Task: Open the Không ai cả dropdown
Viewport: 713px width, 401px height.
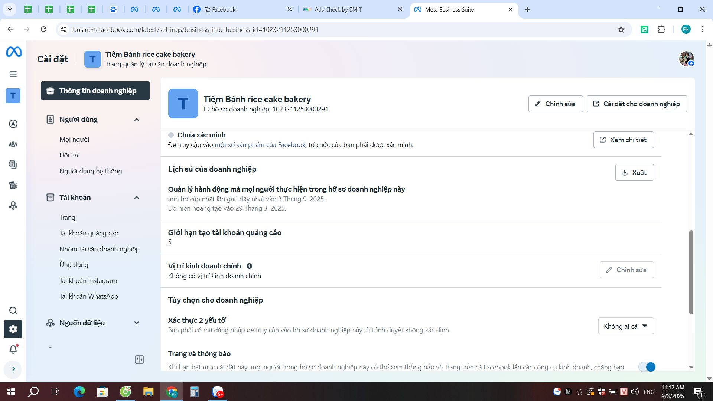Action: (626, 326)
